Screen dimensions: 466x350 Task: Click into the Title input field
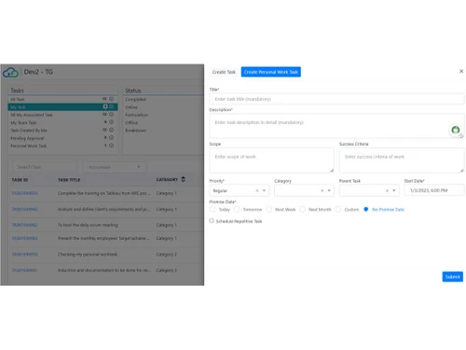pyautogui.click(x=336, y=99)
